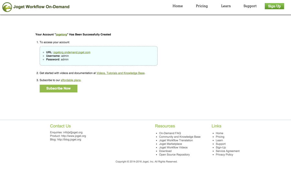This screenshot has height=170, width=291.
Task: Click the Download resource link
Action: click(165, 151)
